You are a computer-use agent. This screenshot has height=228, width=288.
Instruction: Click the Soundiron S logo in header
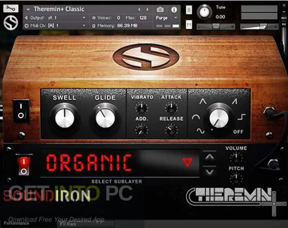(x=10, y=23)
